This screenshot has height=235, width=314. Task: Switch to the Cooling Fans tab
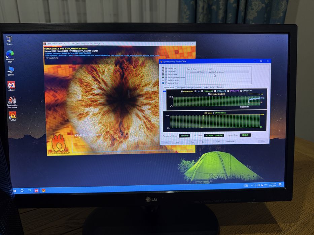click(x=181, y=88)
